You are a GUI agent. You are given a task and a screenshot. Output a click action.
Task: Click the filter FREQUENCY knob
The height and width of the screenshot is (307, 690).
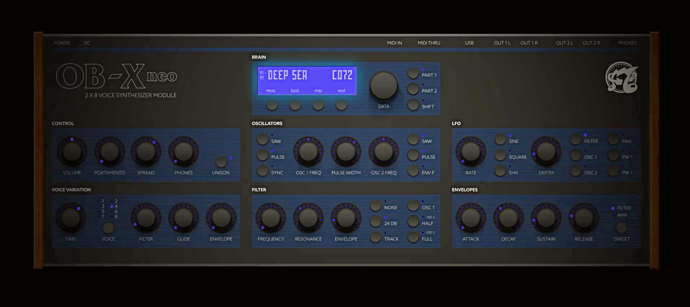[x=270, y=218]
